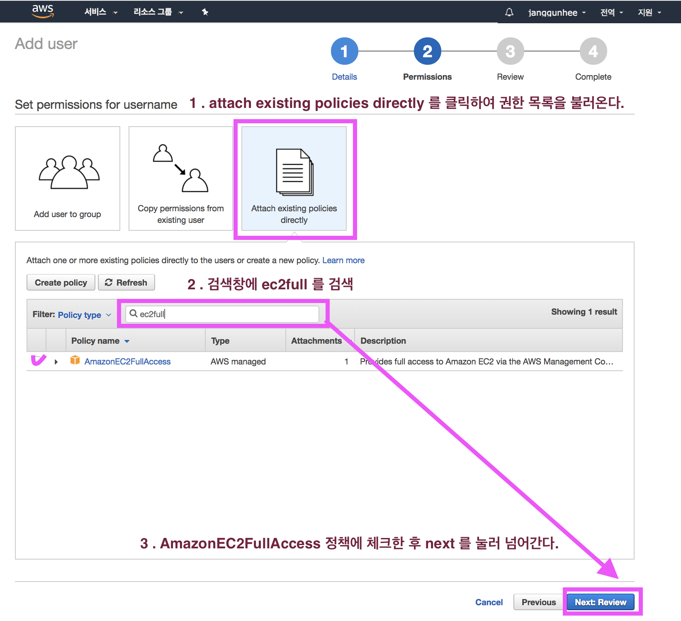Go to step 1 Details circle
Image resolution: width=681 pixels, height=621 pixels.
pos(344,51)
